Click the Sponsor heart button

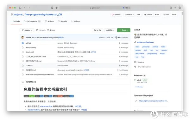116,14
